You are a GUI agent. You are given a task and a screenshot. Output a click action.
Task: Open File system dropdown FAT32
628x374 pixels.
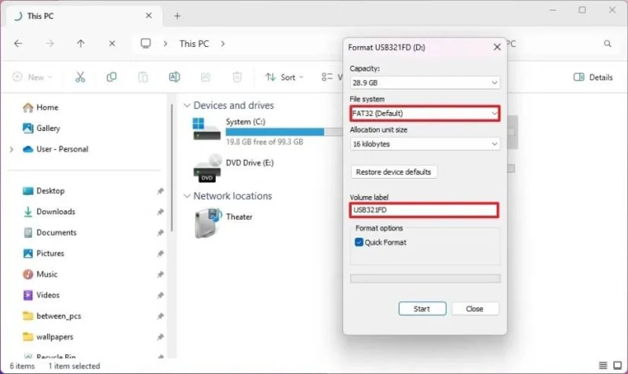pyautogui.click(x=425, y=113)
